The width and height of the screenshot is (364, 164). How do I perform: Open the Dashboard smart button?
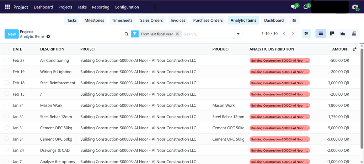(274, 20)
